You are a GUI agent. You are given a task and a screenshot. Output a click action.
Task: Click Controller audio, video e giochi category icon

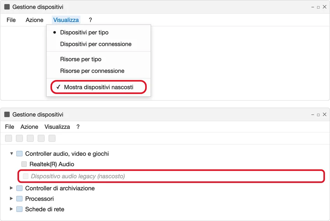coord(19,154)
